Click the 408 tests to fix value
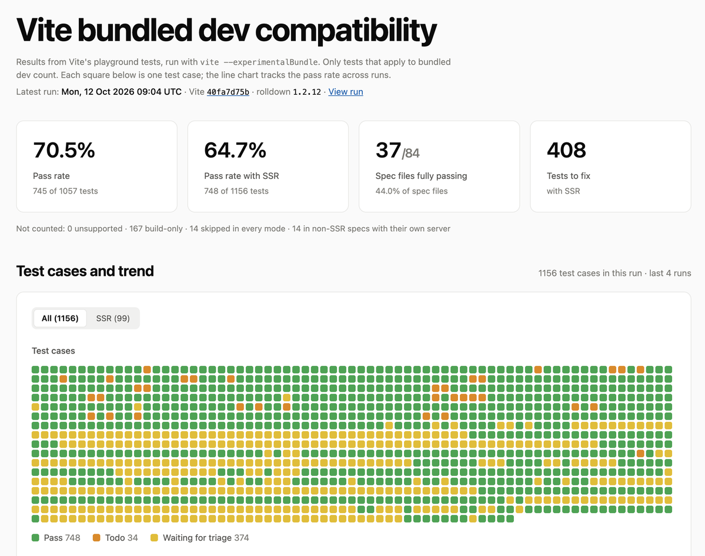 pos(566,150)
